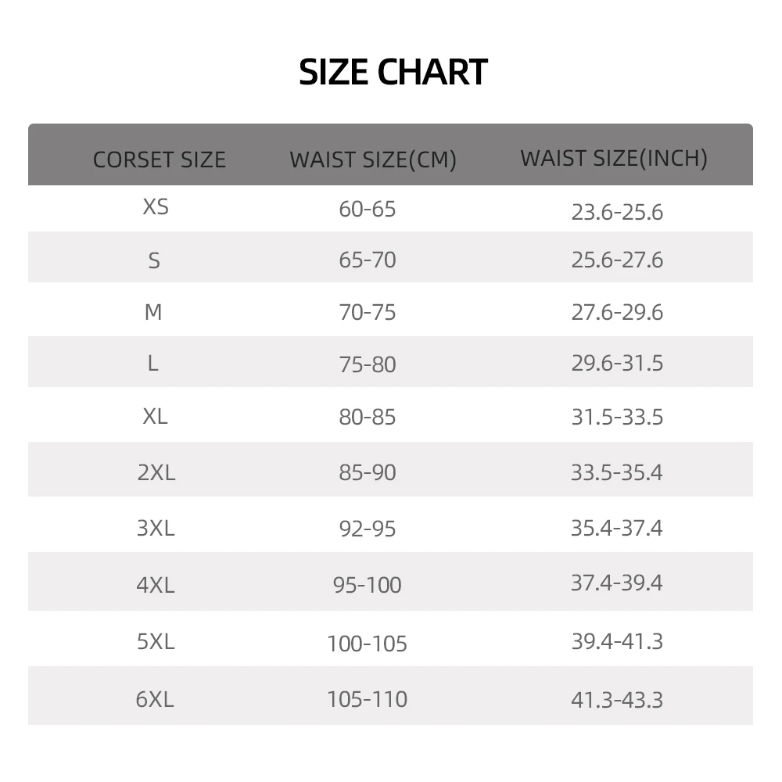Select the CORSET SIZE column header
Viewport: 782px width, 782px height.
[x=159, y=160]
